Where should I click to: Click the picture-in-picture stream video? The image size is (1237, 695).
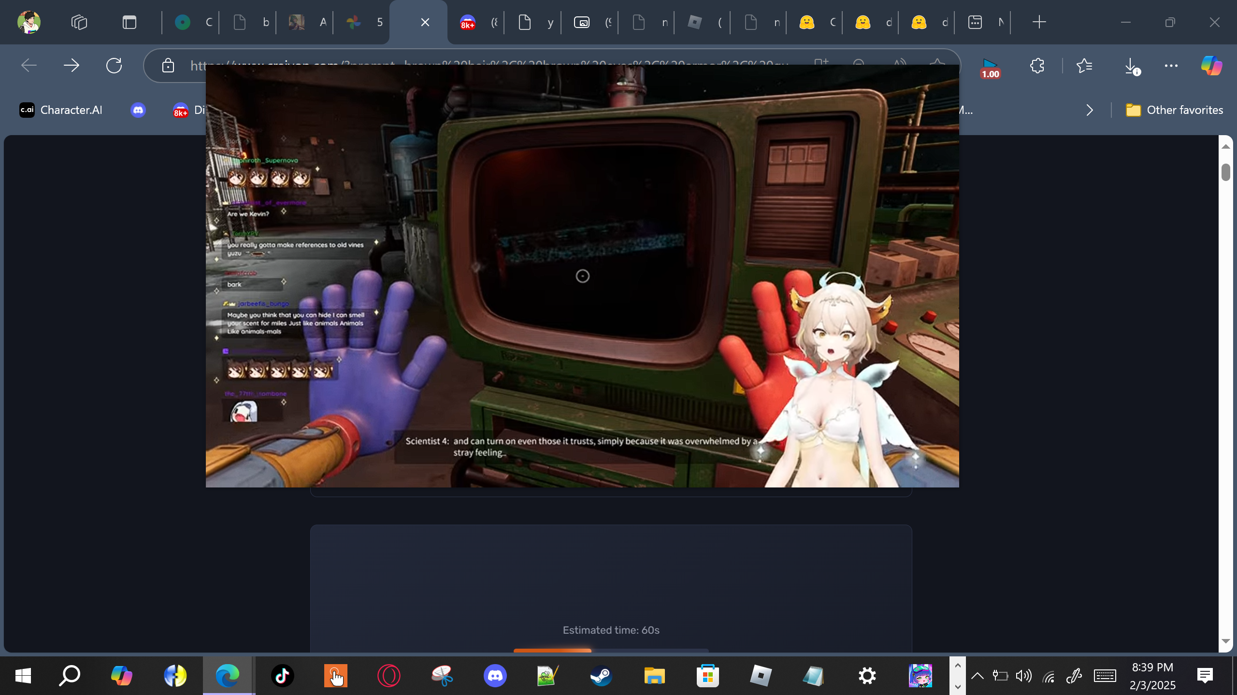582,276
